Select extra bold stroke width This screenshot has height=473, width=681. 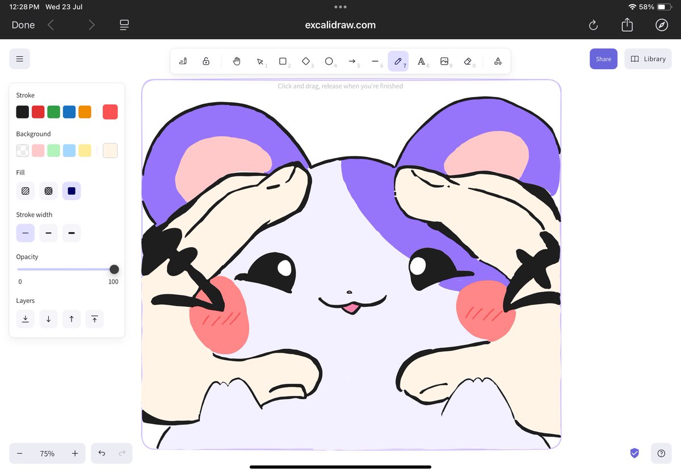click(72, 233)
